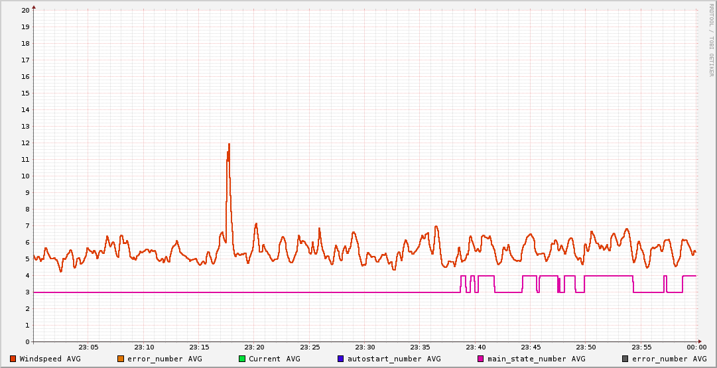Click the 10 label on the vertical axis
Image resolution: width=717 pixels, height=368 pixels.
pos(25,176)
